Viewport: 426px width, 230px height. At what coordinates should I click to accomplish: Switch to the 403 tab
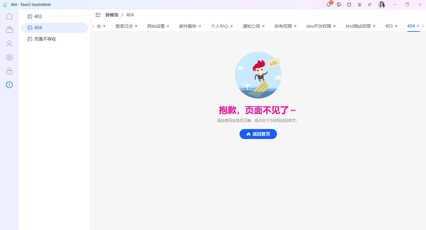click(389, 26)
